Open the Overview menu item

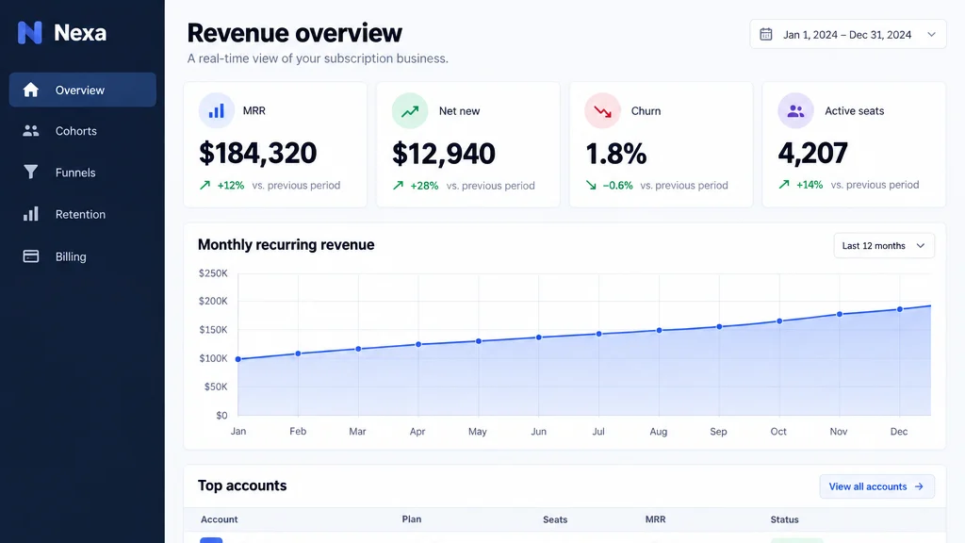click(83, 90)
